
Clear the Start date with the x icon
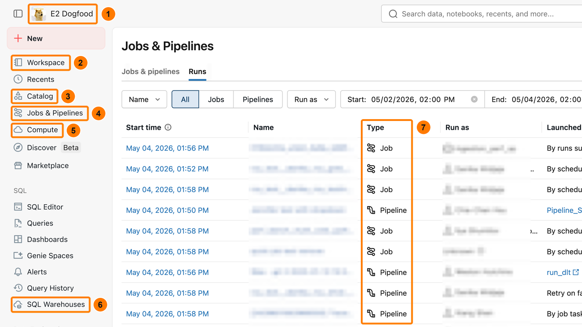[474, 99]
